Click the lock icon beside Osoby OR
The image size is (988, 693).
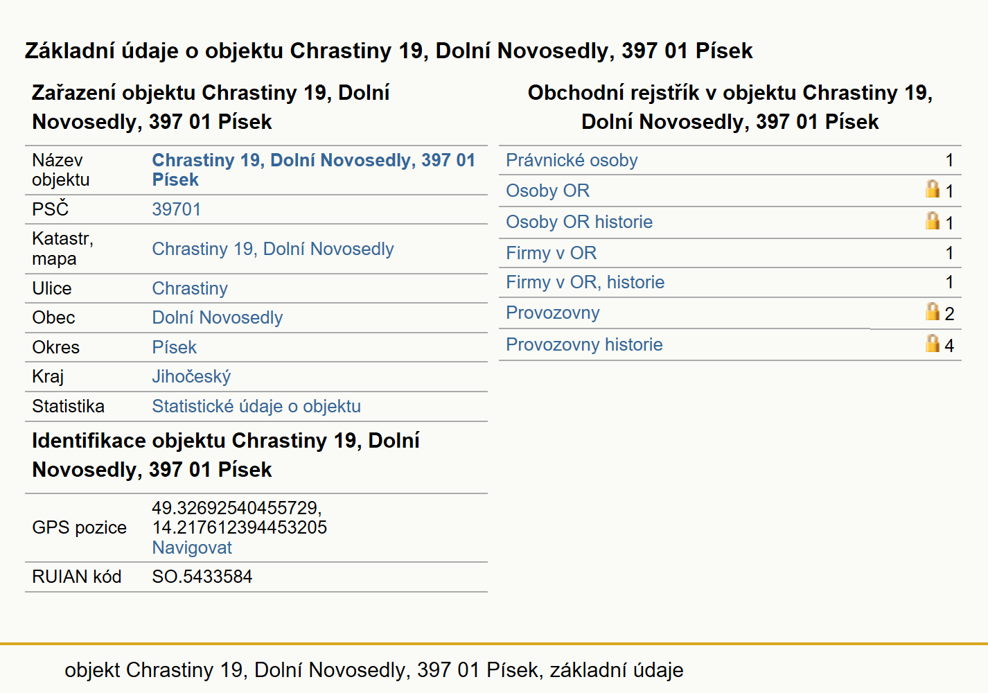coord(933,189)
